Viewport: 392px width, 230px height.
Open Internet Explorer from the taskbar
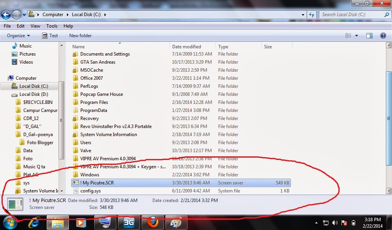(34, 222)
